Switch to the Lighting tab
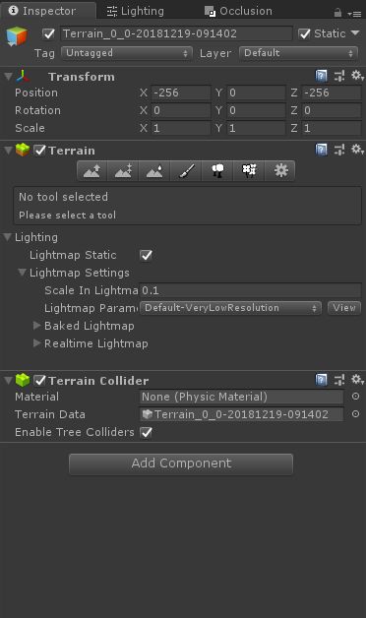This screenshot has height=618, width=366. pos(136,12)
